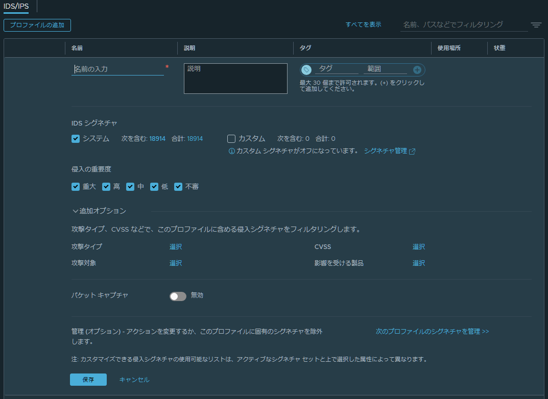
Task: Click the filter search field at top
Action: (x=464, y=25)
